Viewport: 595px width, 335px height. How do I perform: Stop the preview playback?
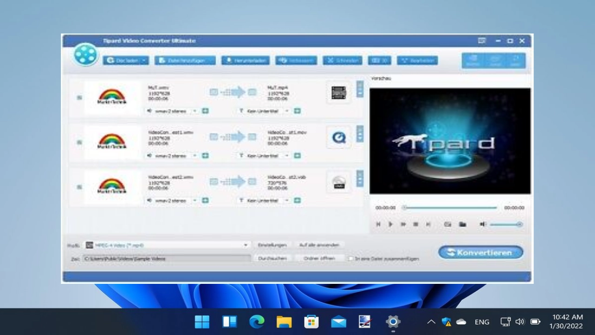pyautogui.click(x=416, y=224)
